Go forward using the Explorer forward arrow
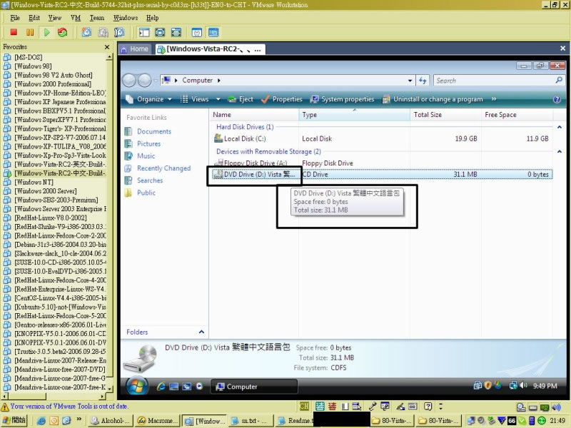The height and width of the screenshot is (428, 571). click(x=145, y=81)
